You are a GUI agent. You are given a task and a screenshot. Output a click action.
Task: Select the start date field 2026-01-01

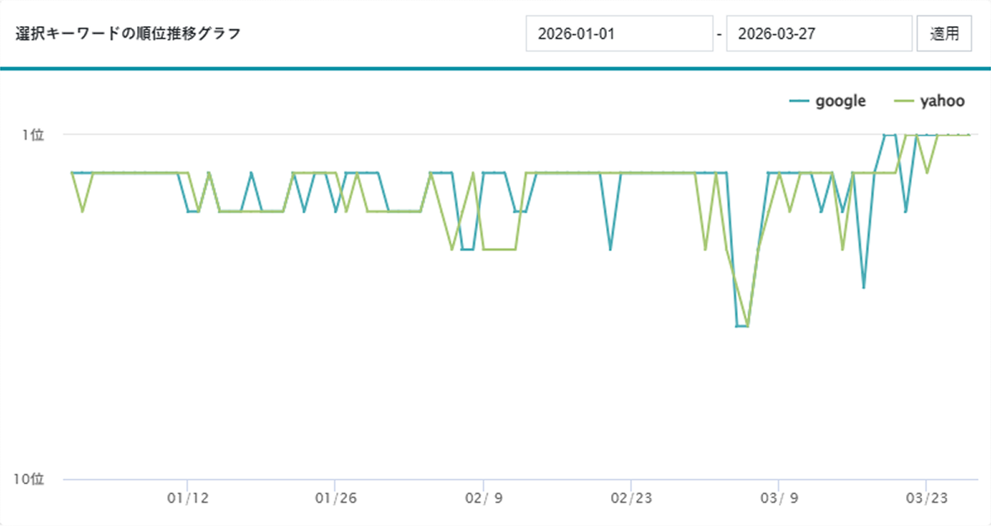click(x=619, y=34)
